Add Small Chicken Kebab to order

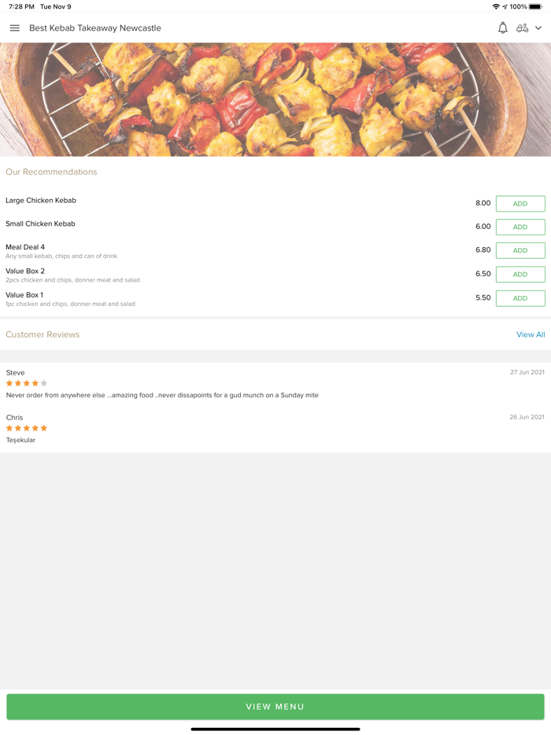tap(520, 227)
